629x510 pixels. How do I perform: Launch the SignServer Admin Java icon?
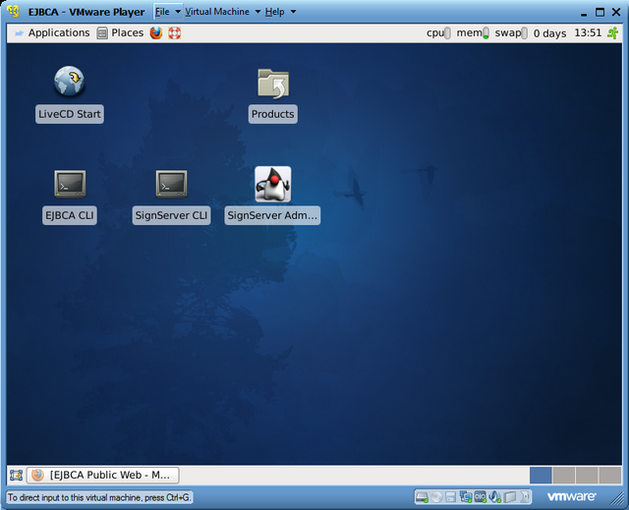pyautogui.click(x=273, y=184)
